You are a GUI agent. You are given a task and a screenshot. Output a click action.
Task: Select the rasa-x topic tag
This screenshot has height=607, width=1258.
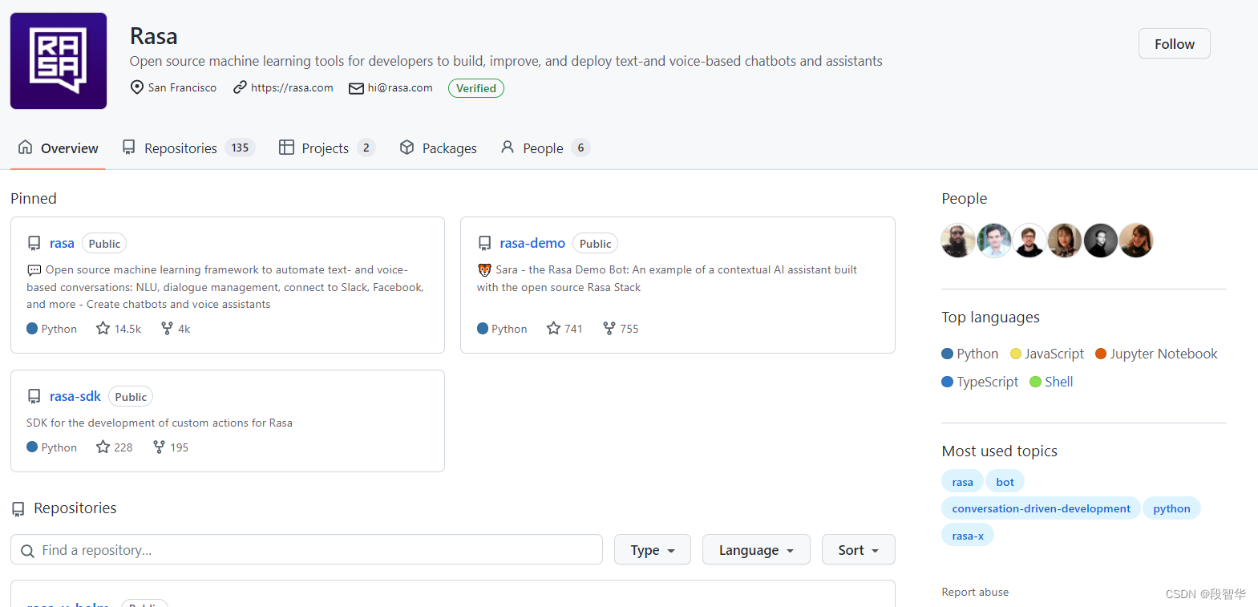[x=968, y=536]
